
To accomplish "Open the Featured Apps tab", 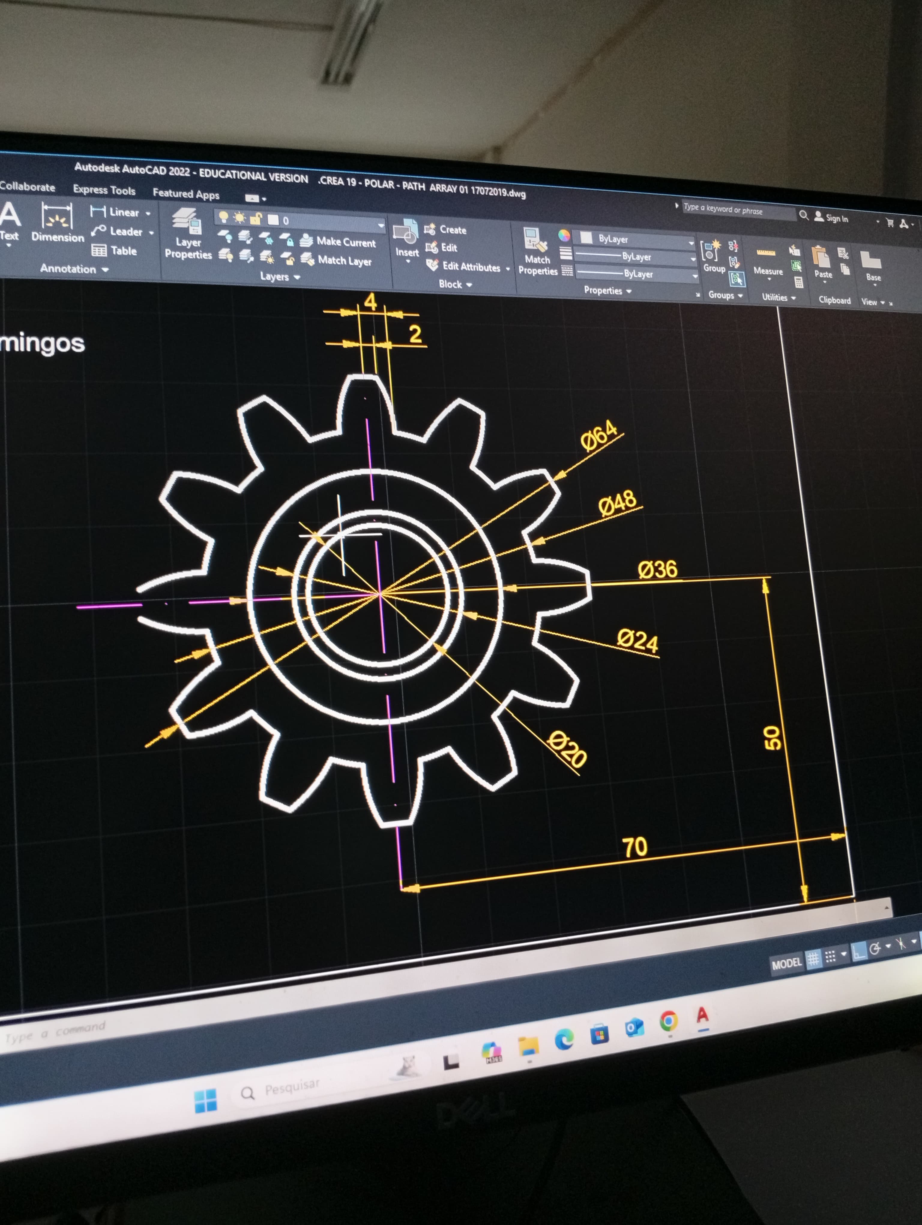I will [186, 193].
